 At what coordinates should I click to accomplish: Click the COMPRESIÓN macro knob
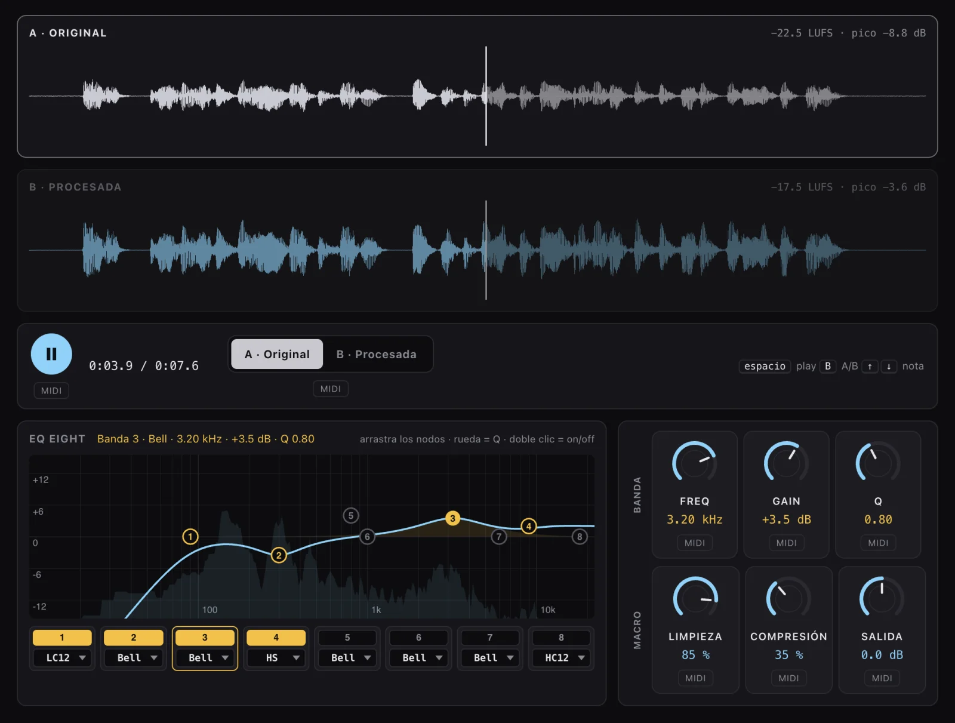point(788,598)
